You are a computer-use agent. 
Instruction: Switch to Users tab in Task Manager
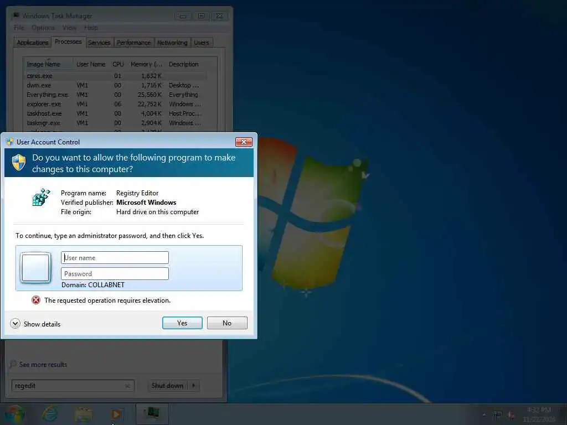click(x=202, y=43)
